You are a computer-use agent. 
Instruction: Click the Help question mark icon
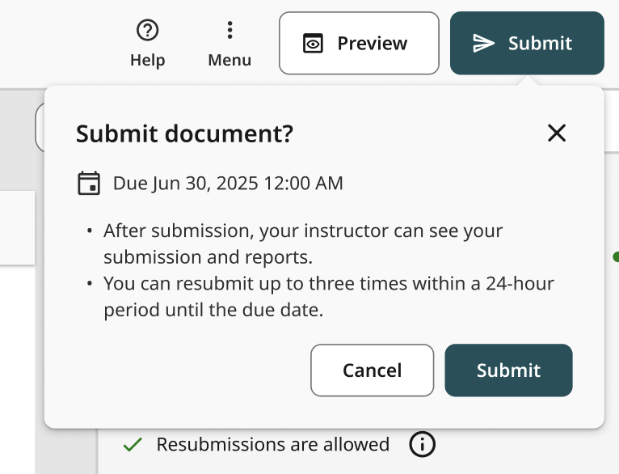147,31
